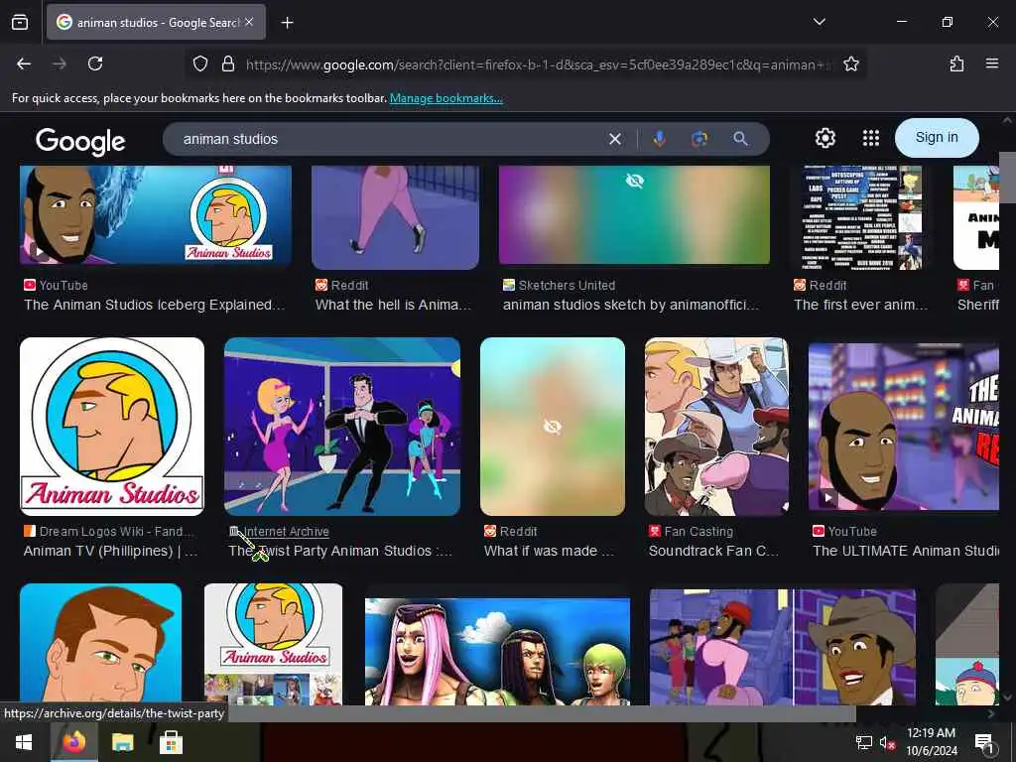1016x762 pixels.
Task: Search by image with Google Lens icon
Action: click(x=699, y=139)
